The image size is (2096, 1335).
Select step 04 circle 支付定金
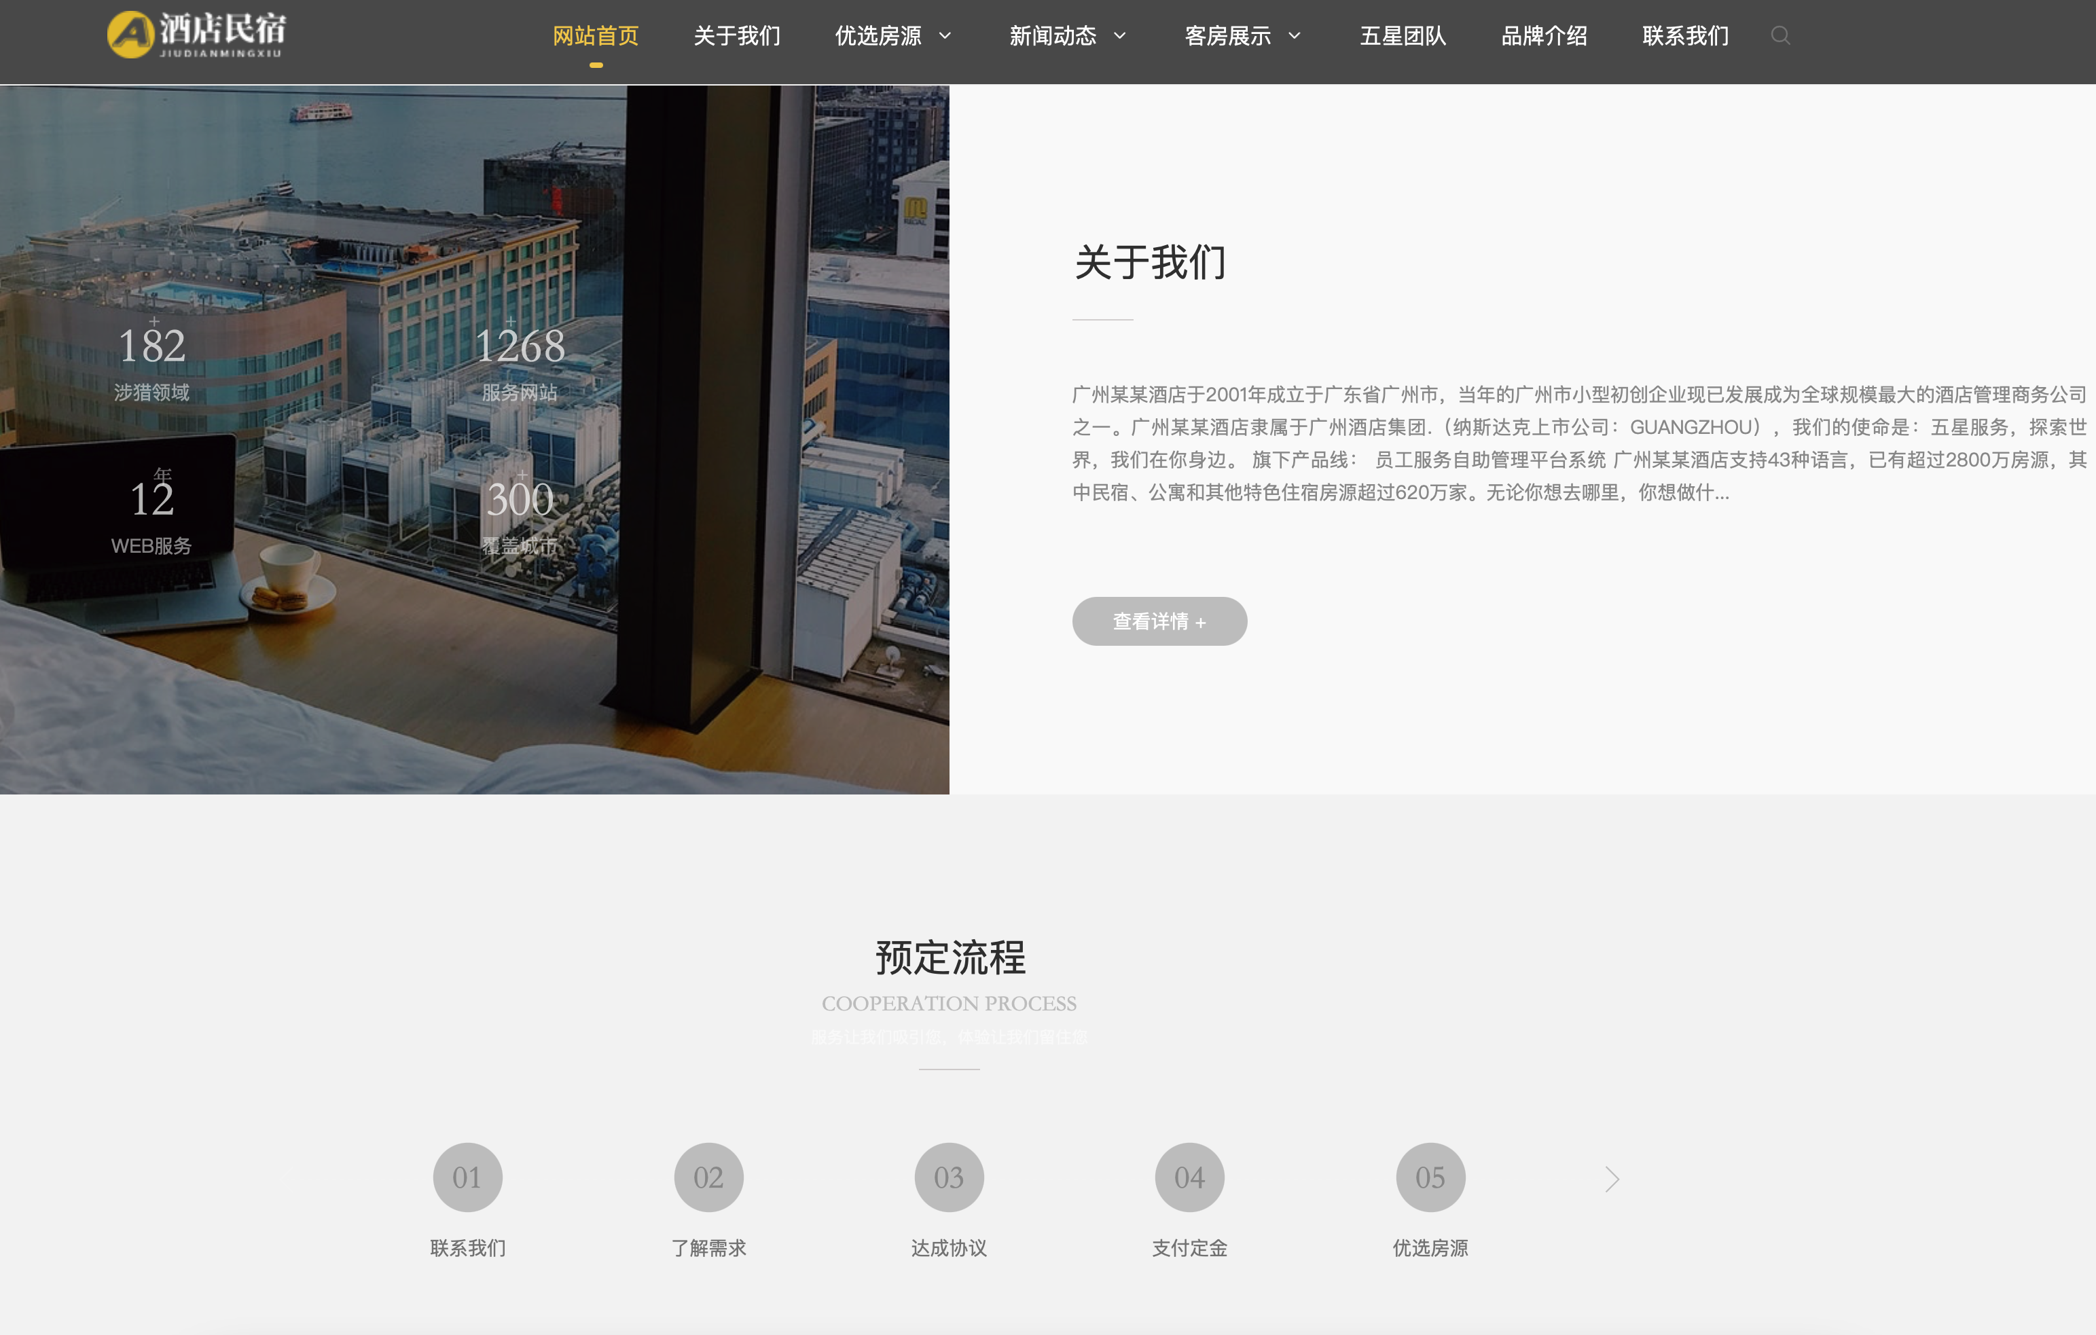pyautogui.click(x=1189, y=1177)
